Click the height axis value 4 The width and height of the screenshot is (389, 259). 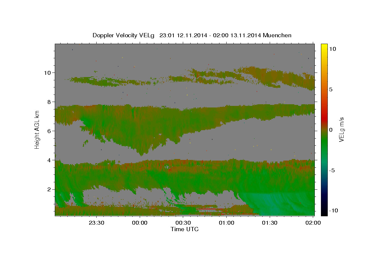[49, 160]
